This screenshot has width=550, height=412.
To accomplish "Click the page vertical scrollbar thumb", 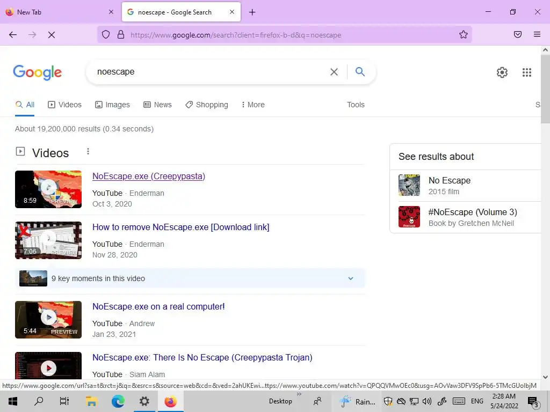I will tap(545, 89).
